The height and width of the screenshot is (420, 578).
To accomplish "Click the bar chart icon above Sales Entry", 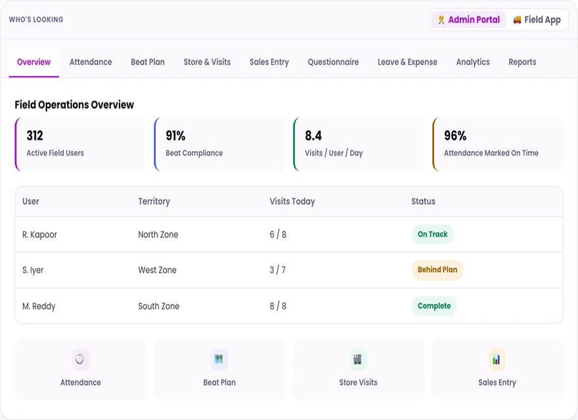I will pos(497,359).
